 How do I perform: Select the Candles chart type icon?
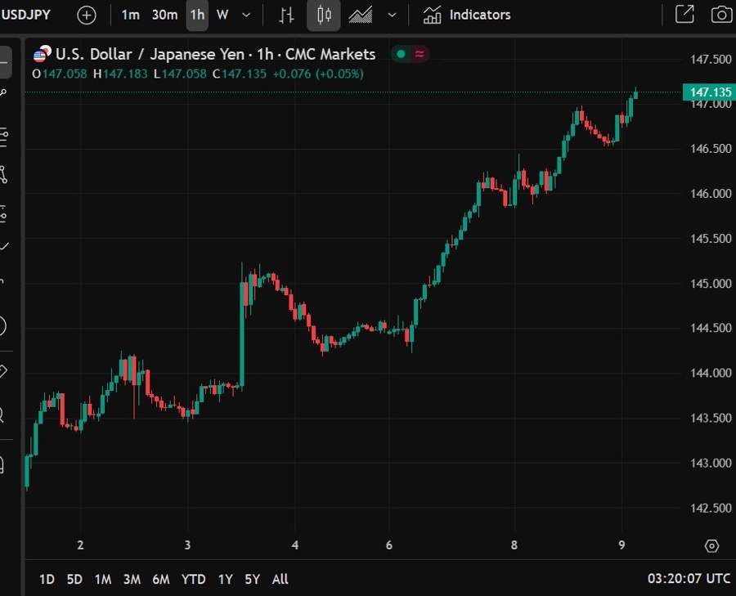pos(325,15)
